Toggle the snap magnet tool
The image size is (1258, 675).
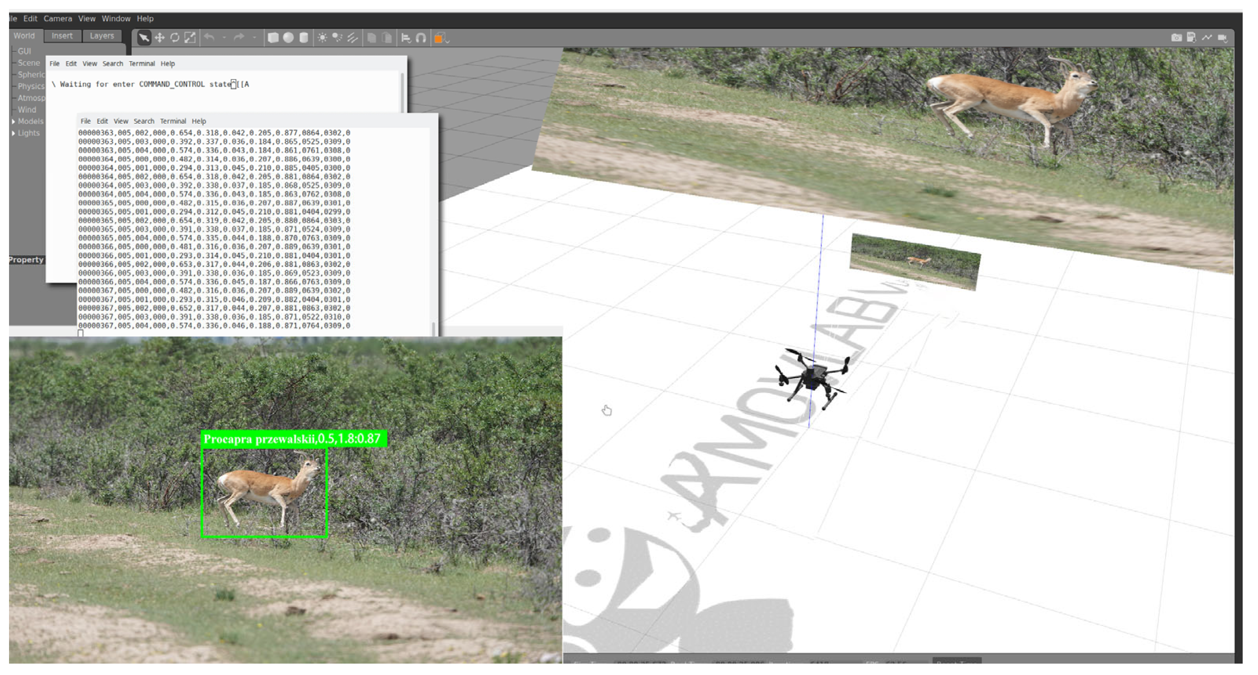coord(421,38)
